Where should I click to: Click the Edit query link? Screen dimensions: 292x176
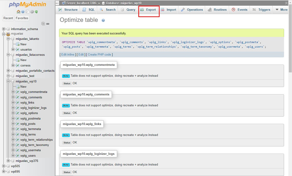(x=81, y=54)
